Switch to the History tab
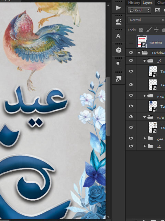165x221 pixels. click(134, 3)
